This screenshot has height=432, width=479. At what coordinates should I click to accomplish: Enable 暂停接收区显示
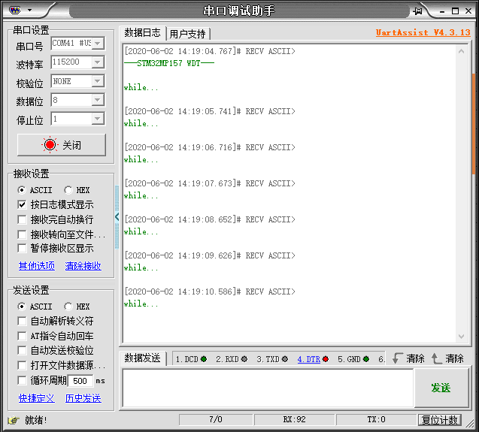coord(22,248)
